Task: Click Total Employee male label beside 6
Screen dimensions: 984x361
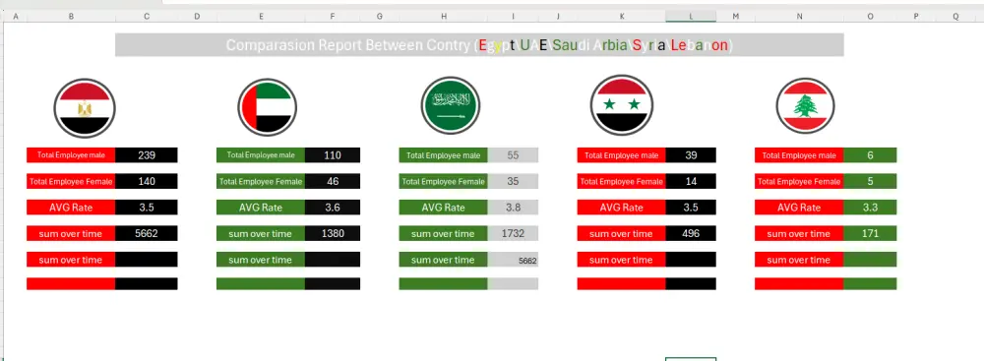Action: [x=799, y=155]
